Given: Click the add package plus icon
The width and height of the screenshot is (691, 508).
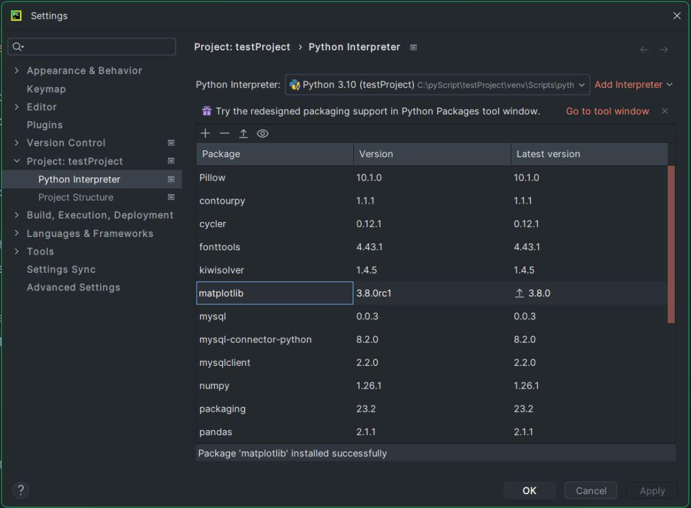Looking at the screenshot, I should pyautogui.click(x=205, y=133).
